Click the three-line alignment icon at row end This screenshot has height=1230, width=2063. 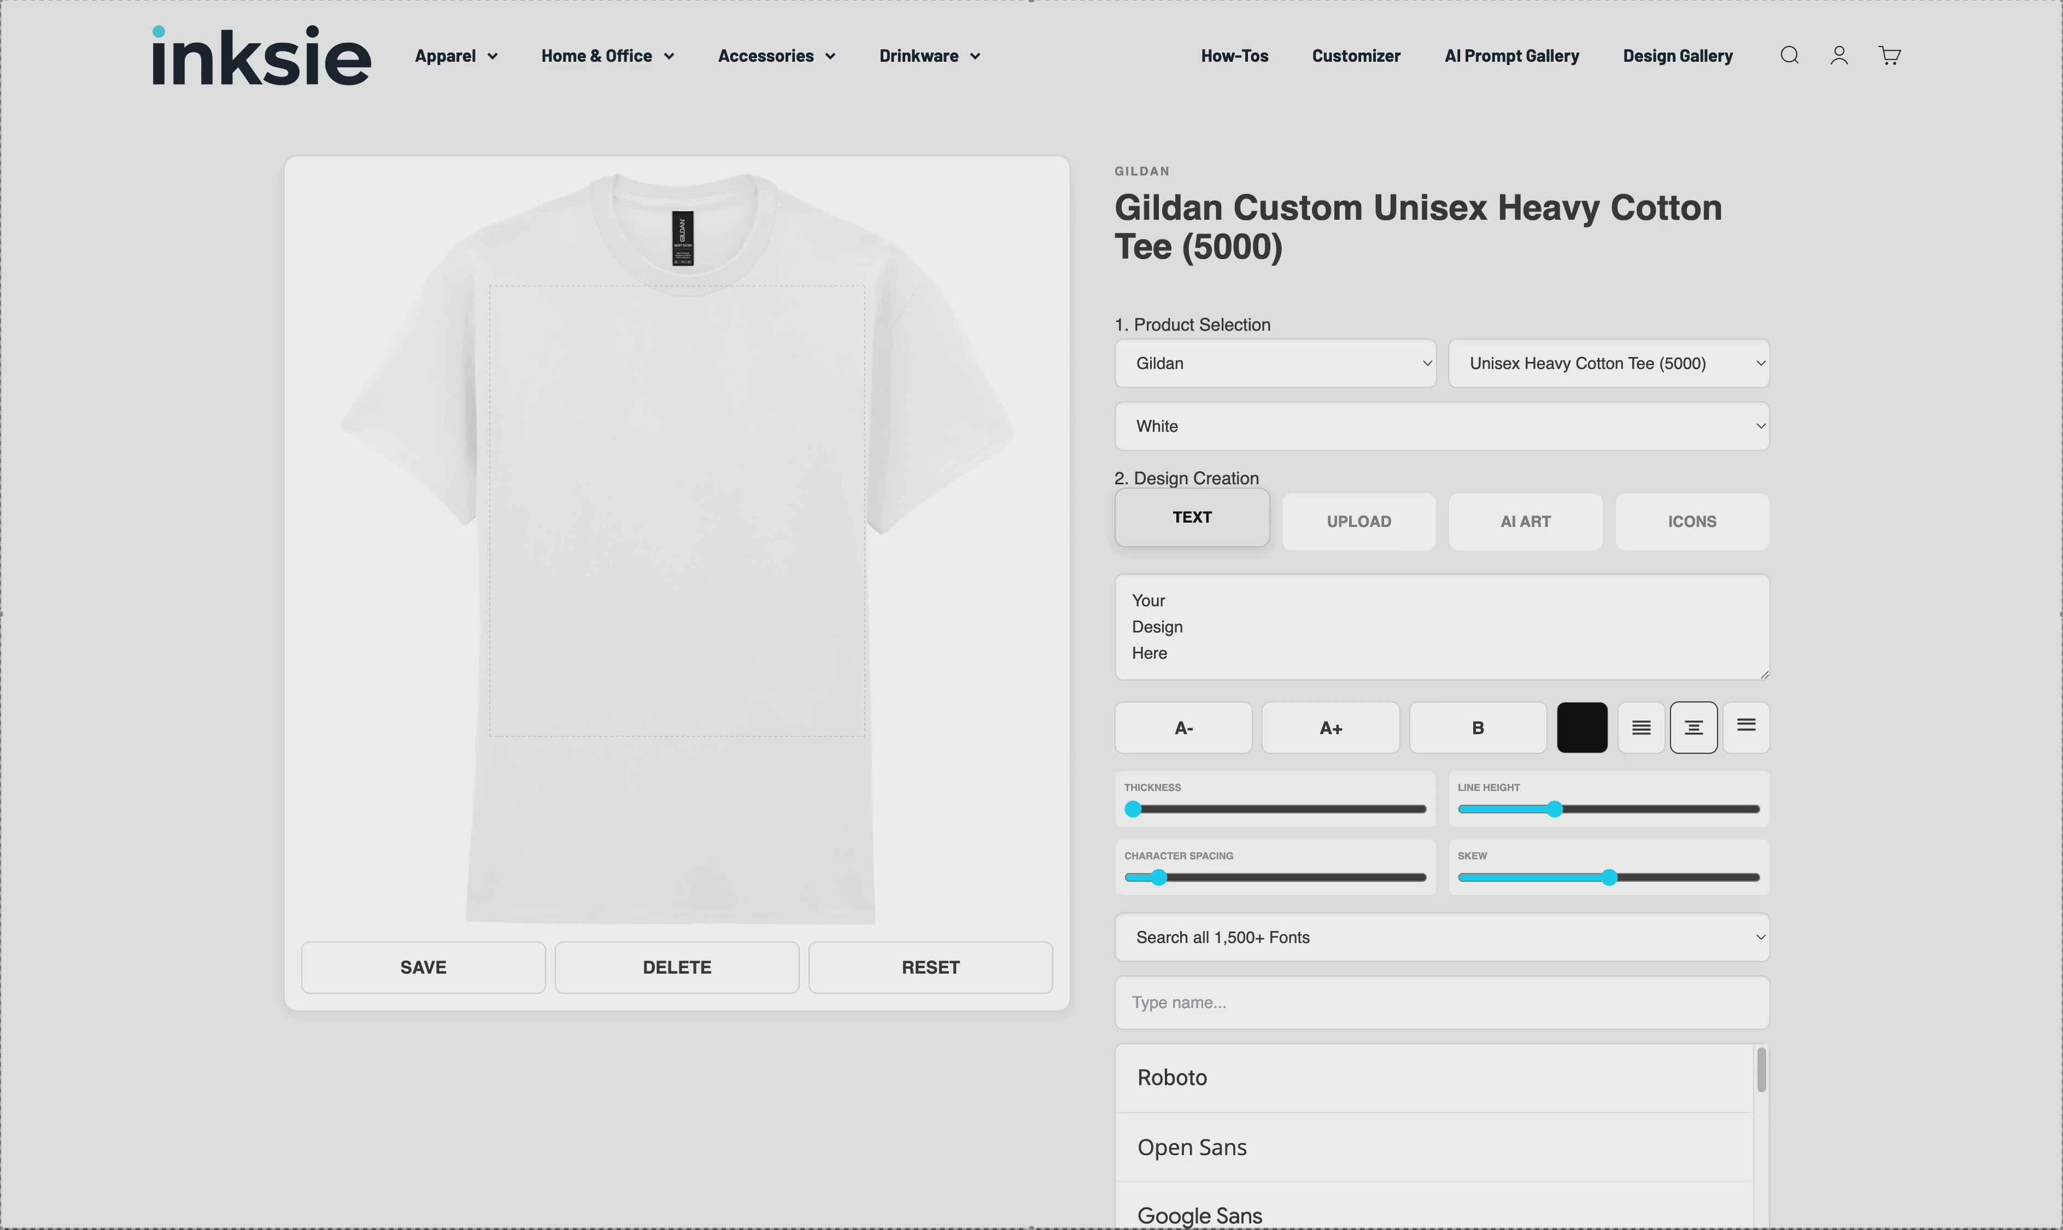[x=1746, y=726]
